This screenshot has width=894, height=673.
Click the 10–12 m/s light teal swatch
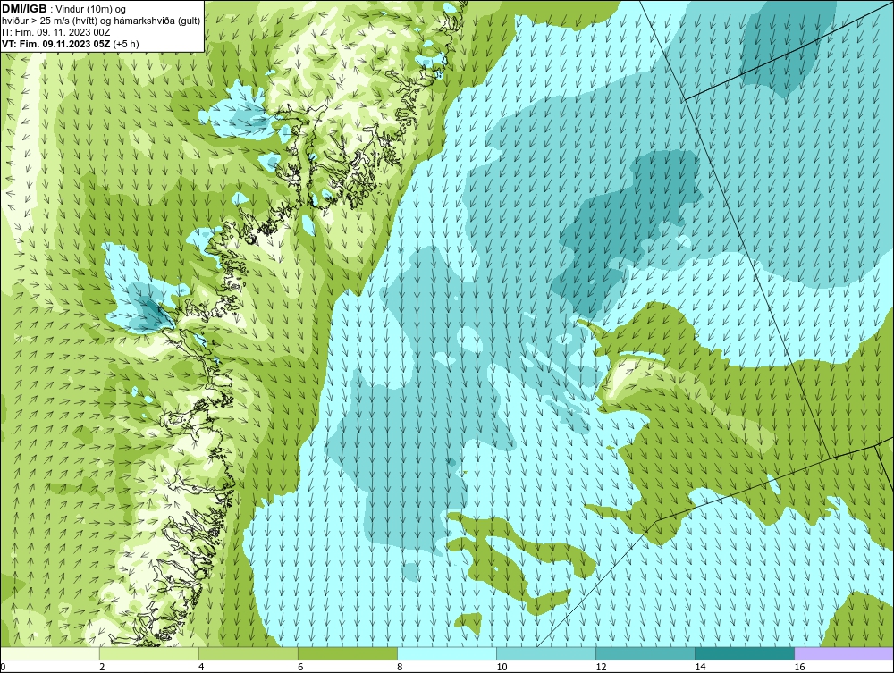[546, 653]
